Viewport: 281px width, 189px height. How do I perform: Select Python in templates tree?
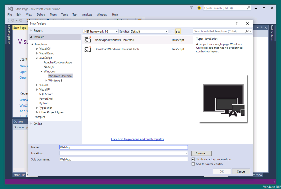44,103
